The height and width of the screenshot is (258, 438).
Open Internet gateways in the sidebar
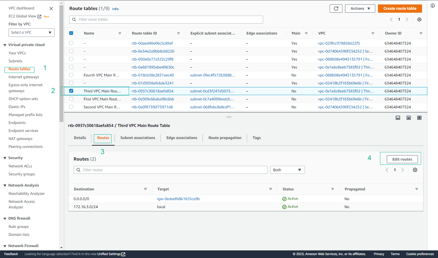[x=24, y=77]
